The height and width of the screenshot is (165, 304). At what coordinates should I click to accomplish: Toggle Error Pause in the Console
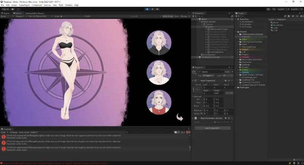(24, 132)
